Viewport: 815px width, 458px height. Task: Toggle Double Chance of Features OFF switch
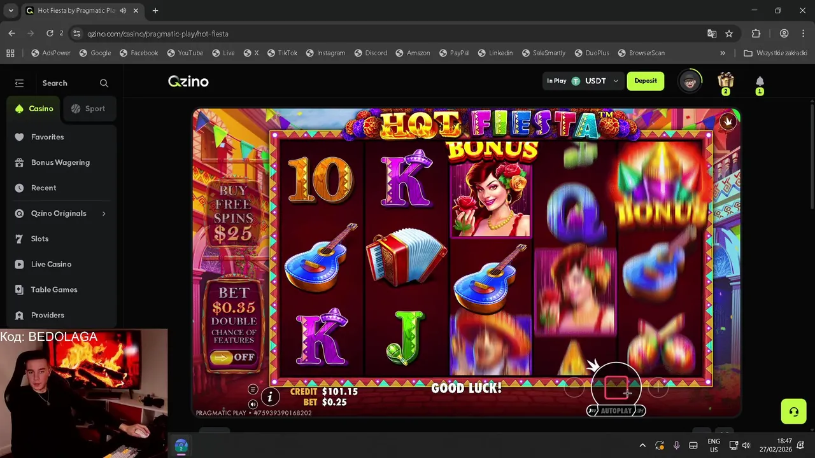233,357
